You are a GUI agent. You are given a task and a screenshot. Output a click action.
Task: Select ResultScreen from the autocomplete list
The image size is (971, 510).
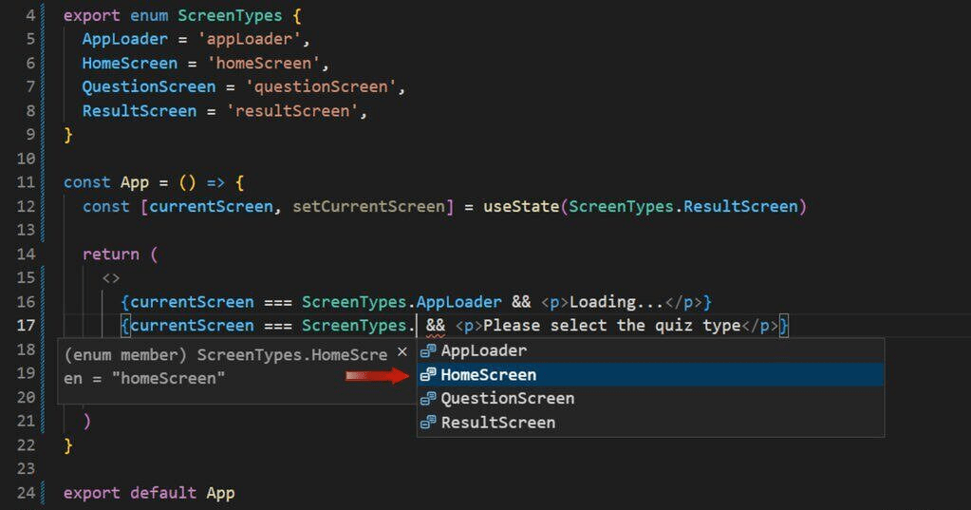497,423
